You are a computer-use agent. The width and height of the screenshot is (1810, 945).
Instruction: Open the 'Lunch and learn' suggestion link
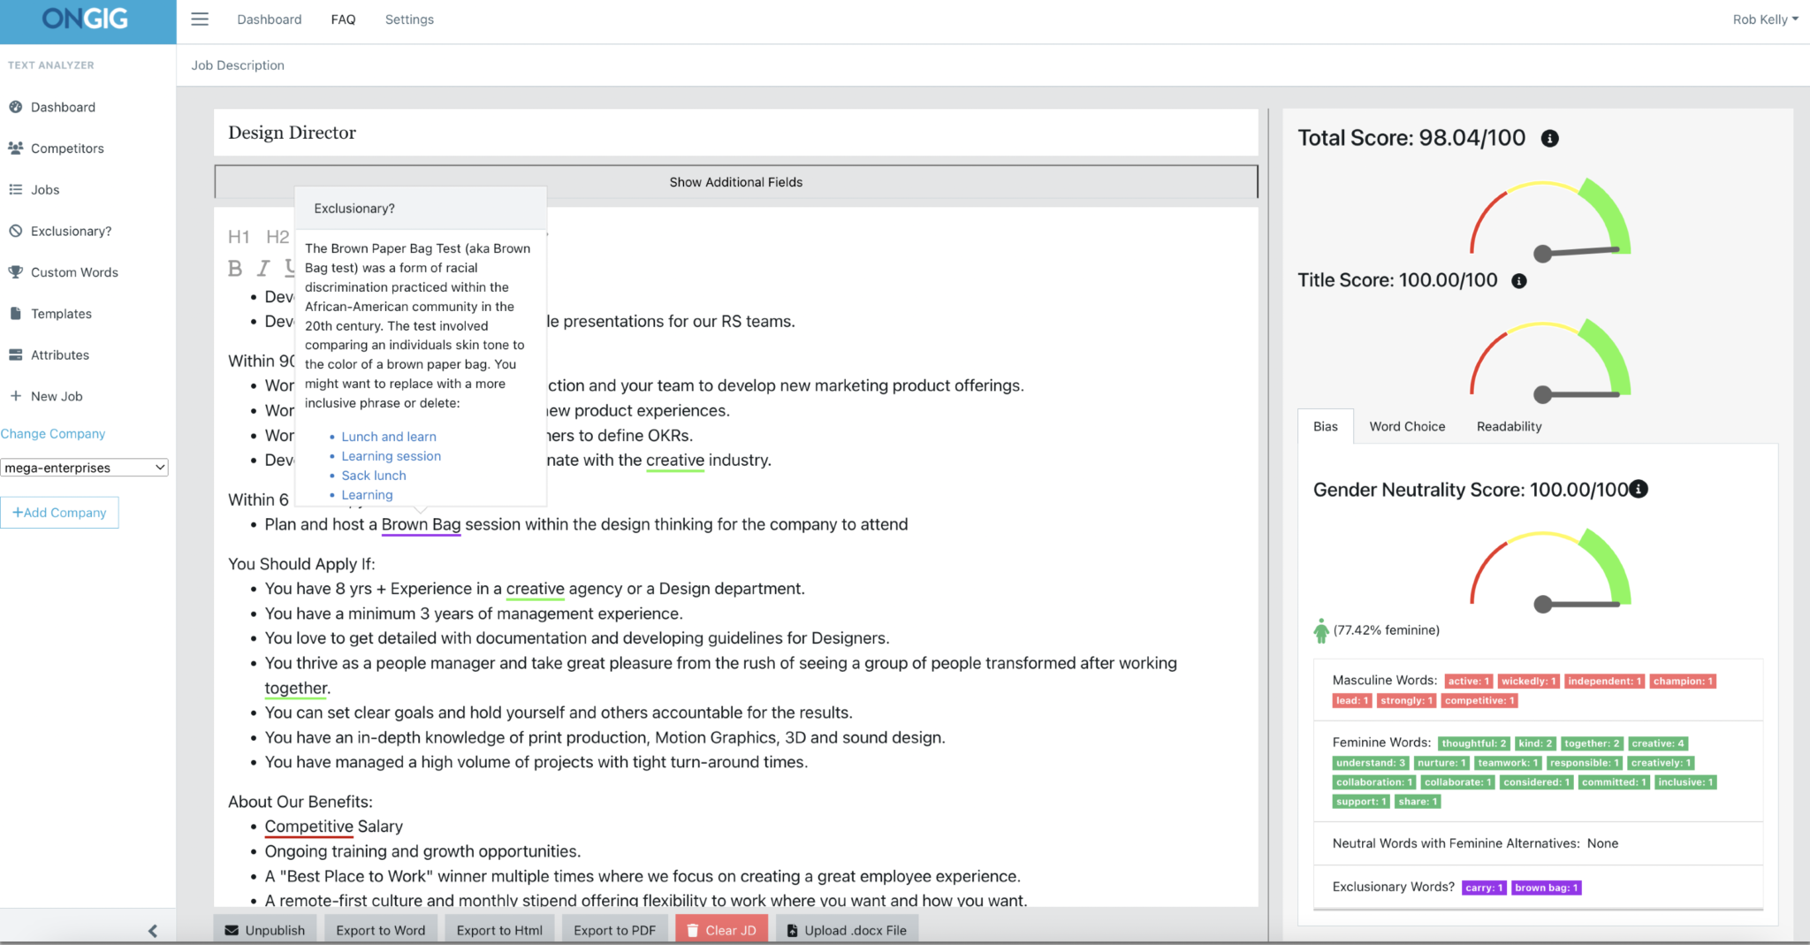388,436
